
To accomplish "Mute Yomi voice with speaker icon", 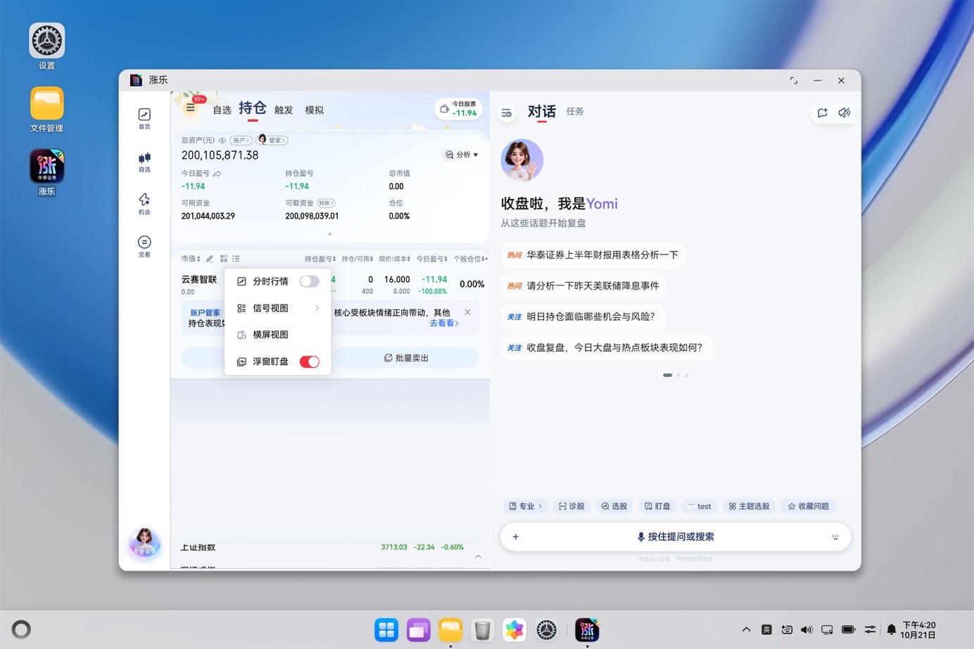I will click(x=845, y=113).
